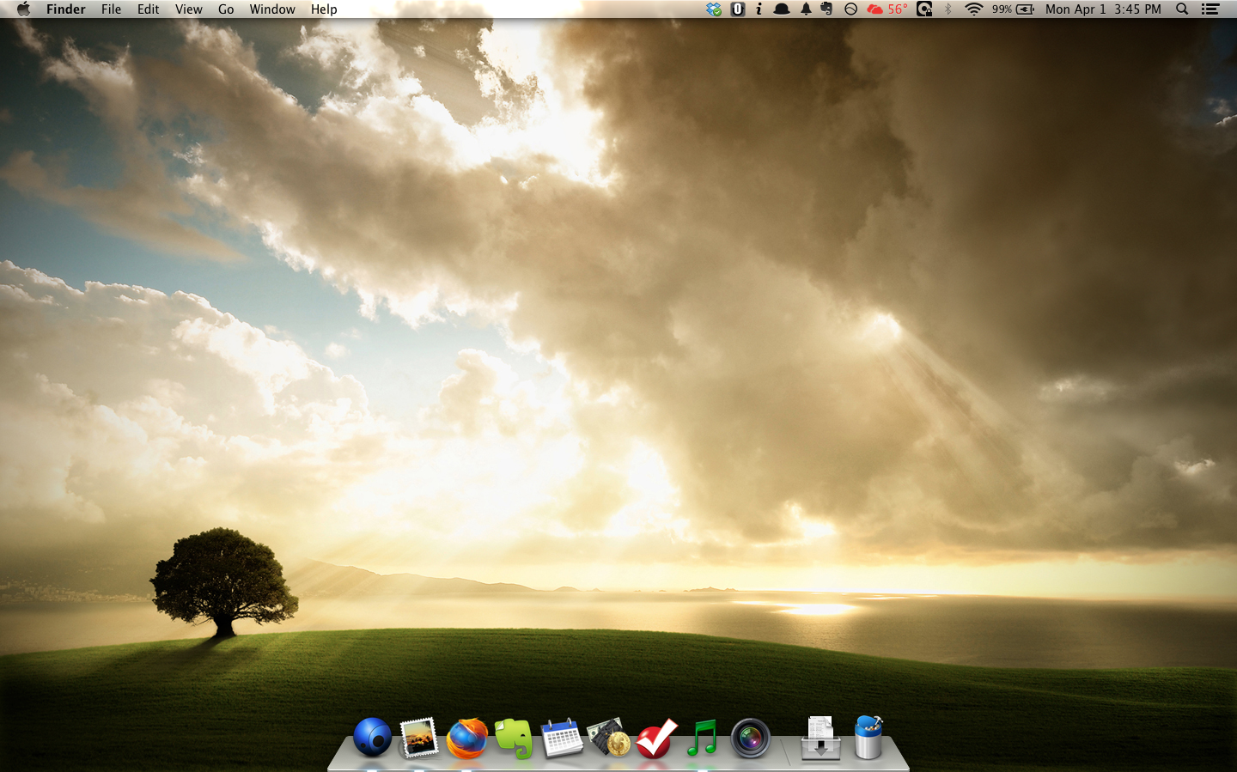Open Evernote from the Dock
This screenshot has width=1237, height=772.
tap(514, 739)
